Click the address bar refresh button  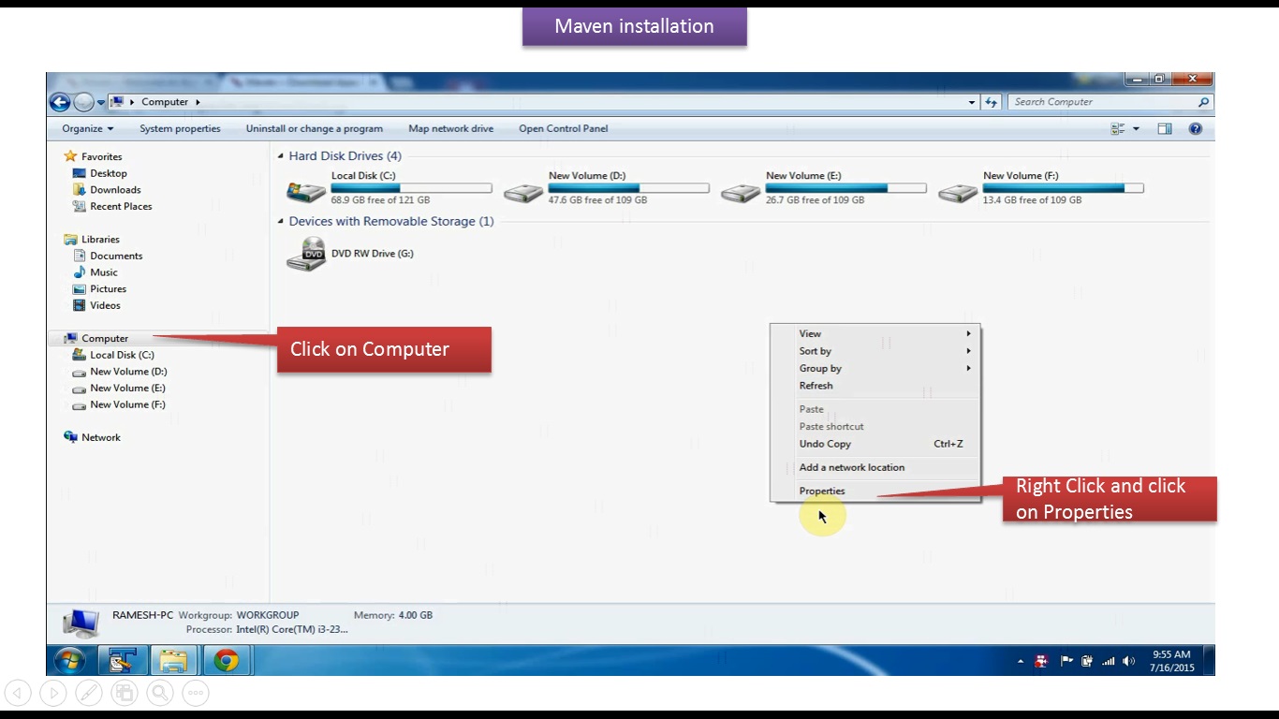click(992, 102)
